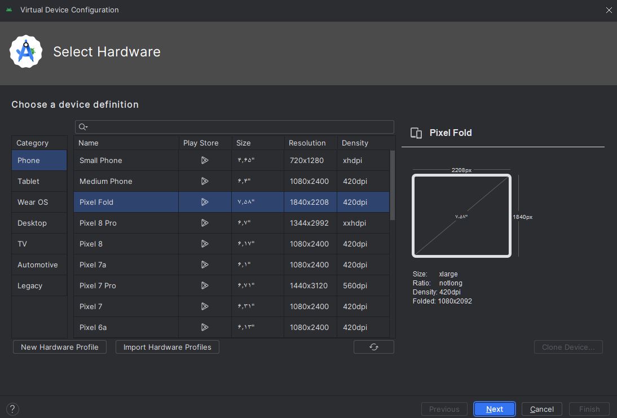Click the foldable device icon next to Pixel Fold
This screenshot has height=418, width=617.
pos(416,133)
